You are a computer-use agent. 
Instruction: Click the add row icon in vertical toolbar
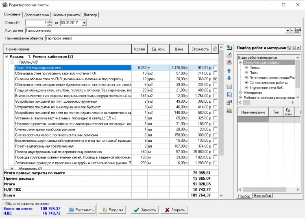point(229,48)
